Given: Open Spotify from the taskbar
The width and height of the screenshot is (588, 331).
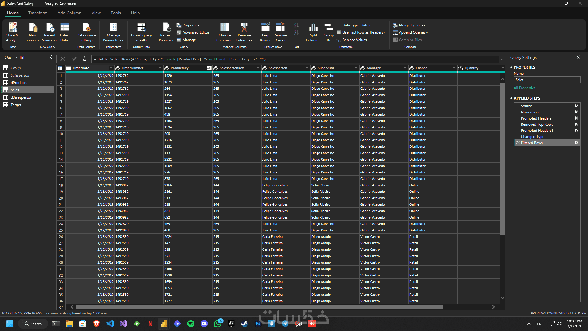Looking at the screenshot, I should click(x=191, y=324).
